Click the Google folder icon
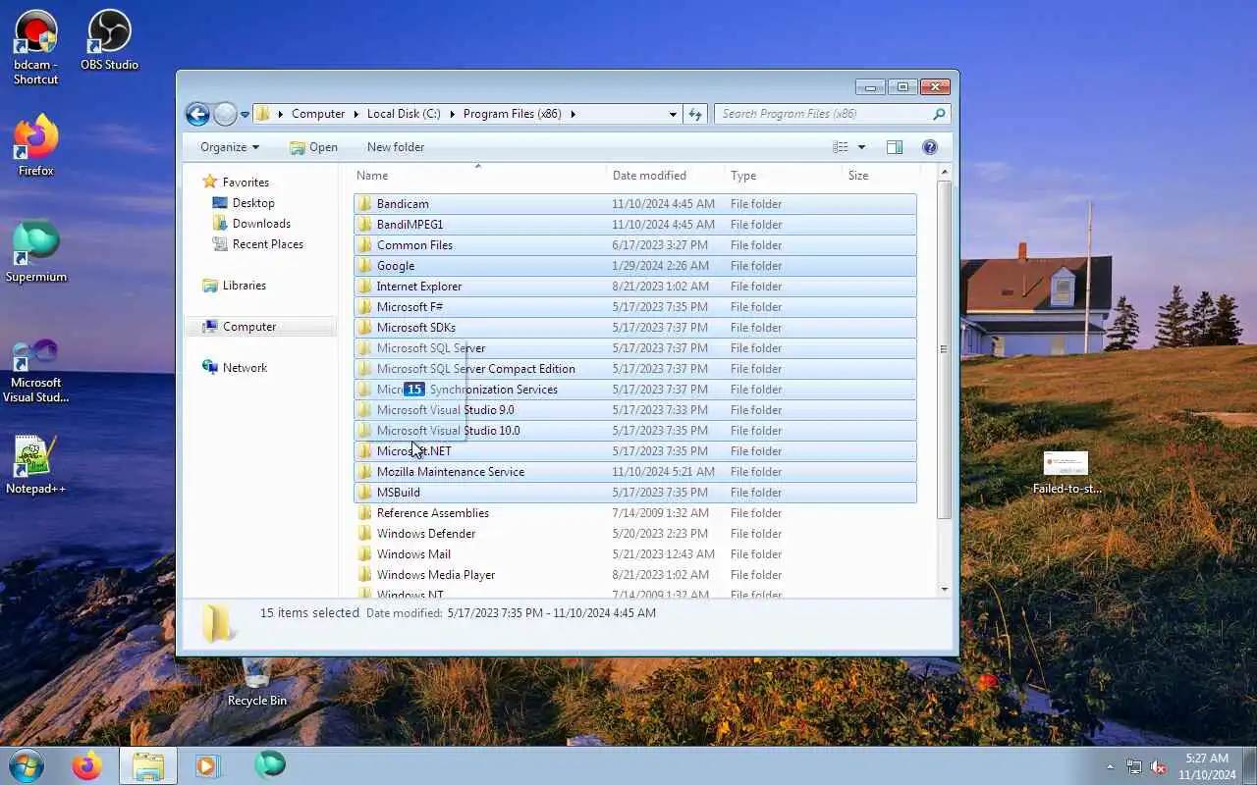Viewport: 1257px width, 785px height. click(364, 266)
